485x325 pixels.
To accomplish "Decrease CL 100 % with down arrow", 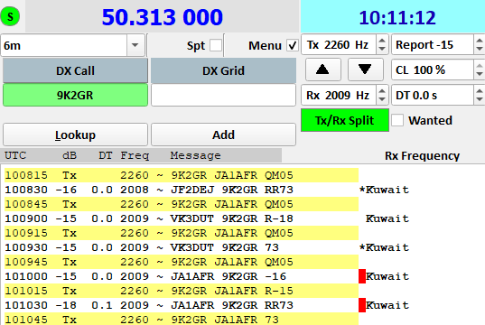I will coord(480,74).
